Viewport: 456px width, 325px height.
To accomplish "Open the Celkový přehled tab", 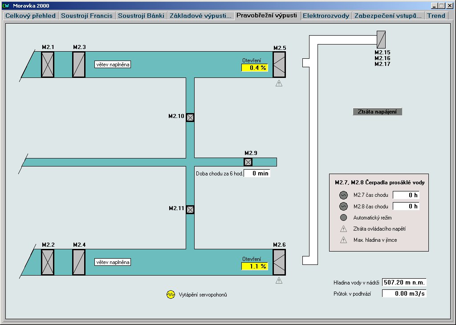I will [x=31, y=16].
